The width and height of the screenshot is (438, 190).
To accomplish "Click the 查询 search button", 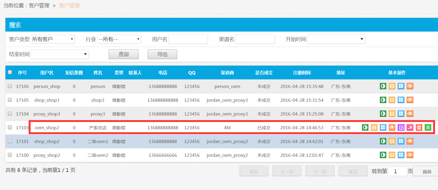I will point(124,54).
